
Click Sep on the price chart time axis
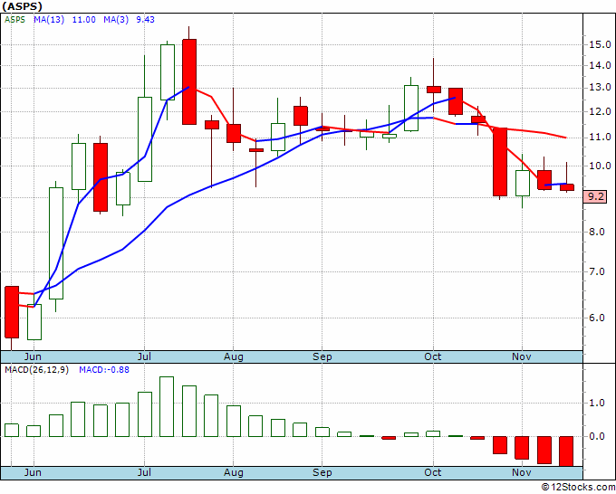pyautogui.click(x=322, y=357)
